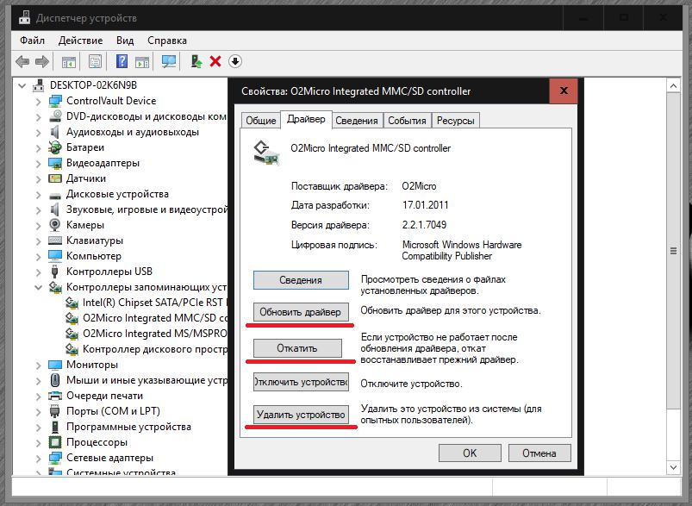This screenshot has width=692, height=506.
Task: Expand the ControlVault Device node
Action: pos(39,102)
